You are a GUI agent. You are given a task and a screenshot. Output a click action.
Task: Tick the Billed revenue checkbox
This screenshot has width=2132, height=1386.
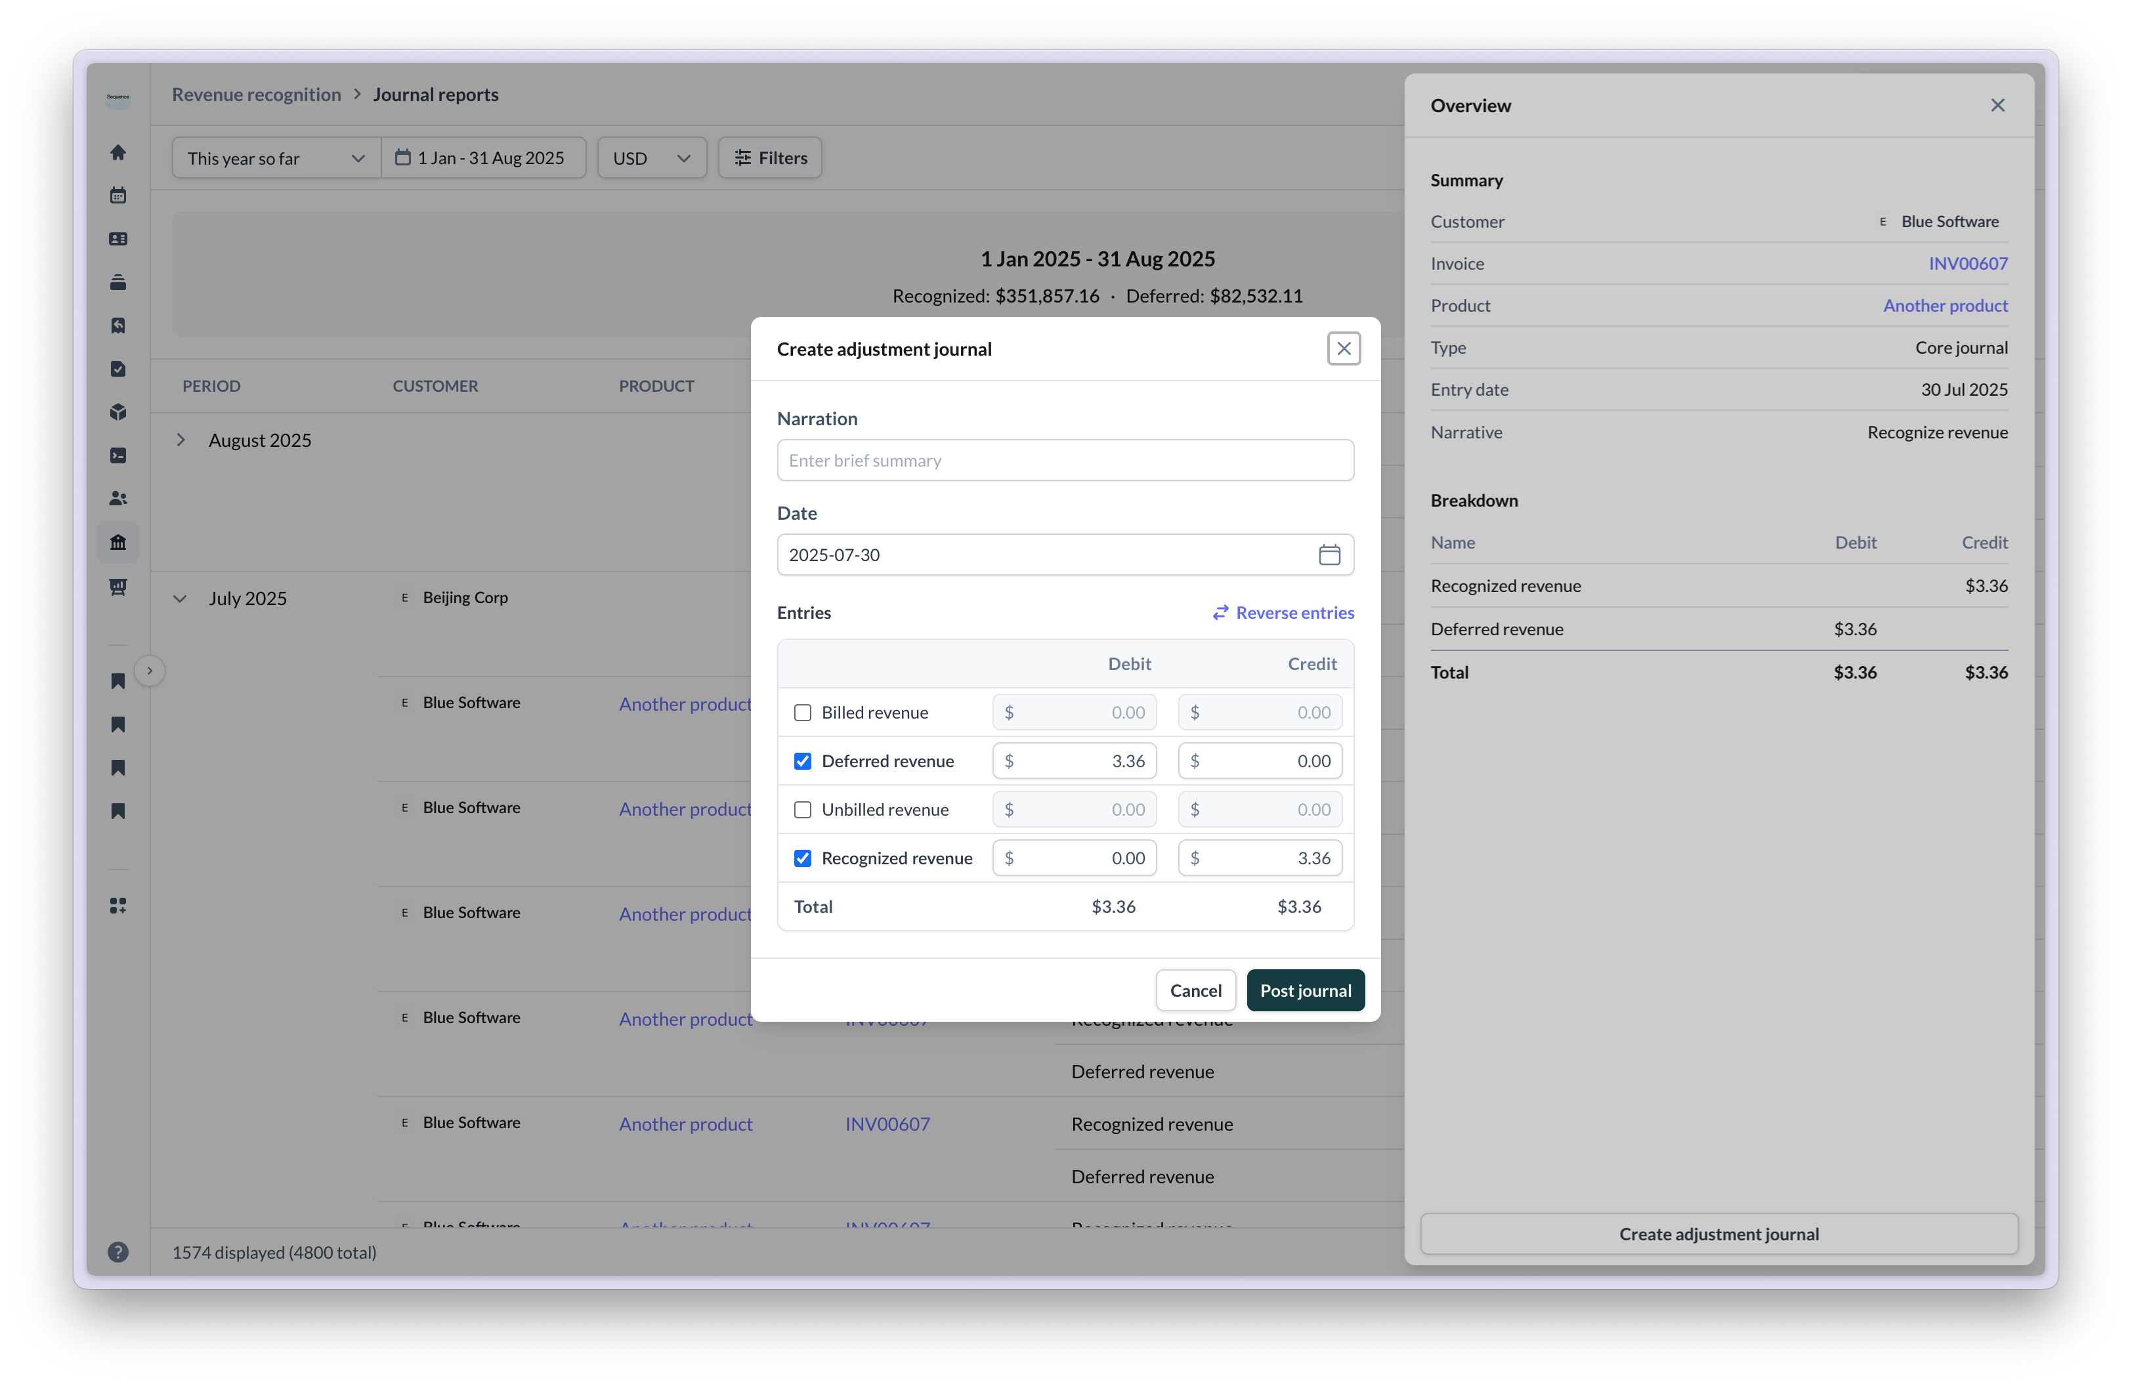tap(803, 713)
